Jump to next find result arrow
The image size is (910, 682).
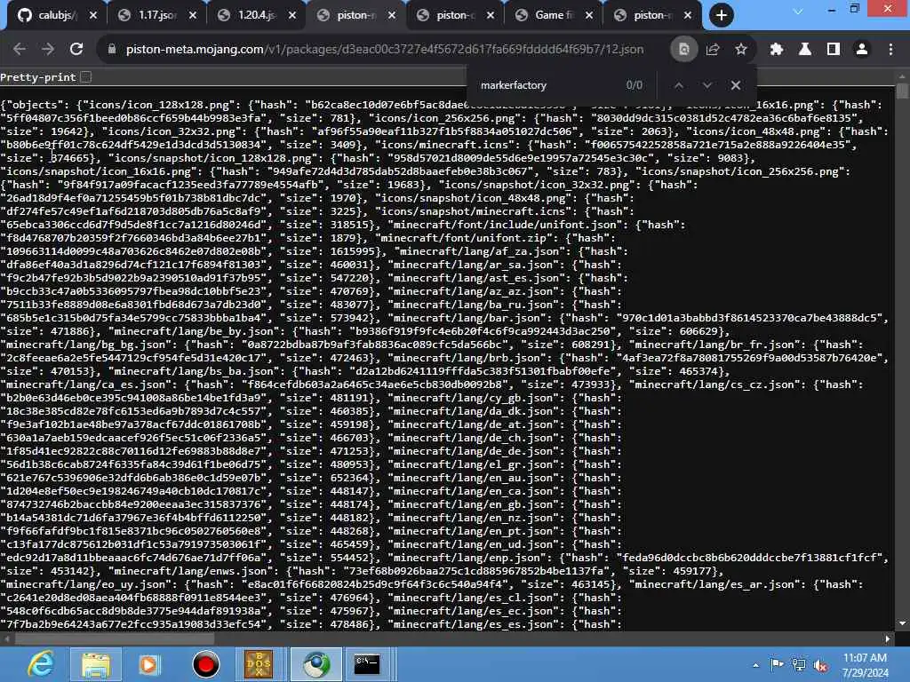tap(706, 85)
